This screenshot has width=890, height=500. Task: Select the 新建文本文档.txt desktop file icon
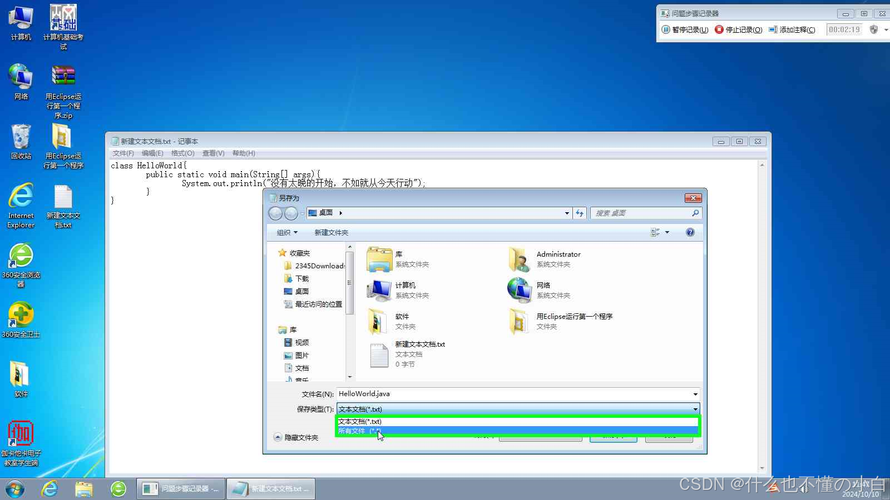tap(63, 206)
